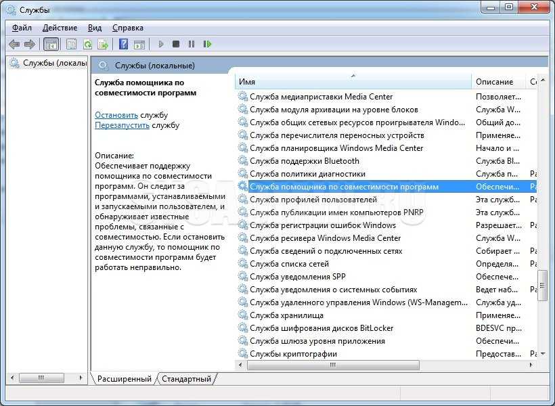Open the Help toolbar icon
The image size is (555, 406).
click(124, 44)
